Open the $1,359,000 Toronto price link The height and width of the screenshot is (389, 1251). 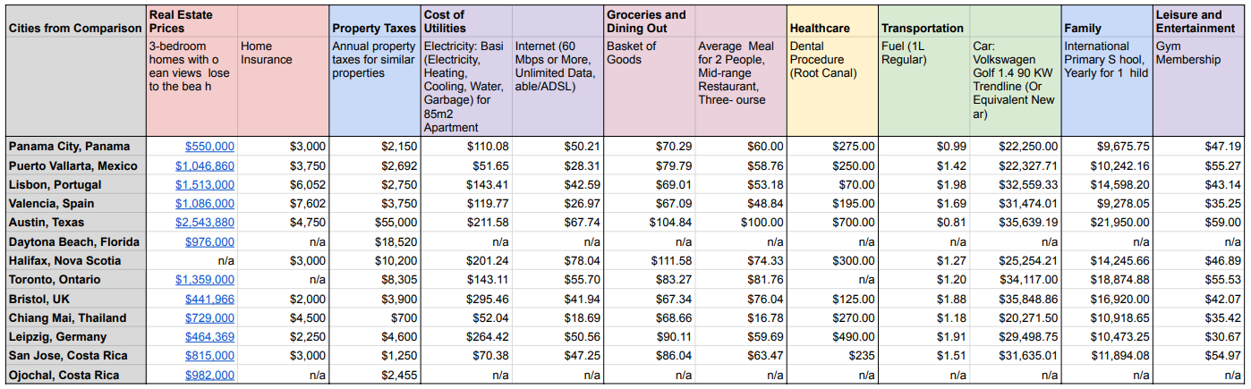(x=205, y=280)
